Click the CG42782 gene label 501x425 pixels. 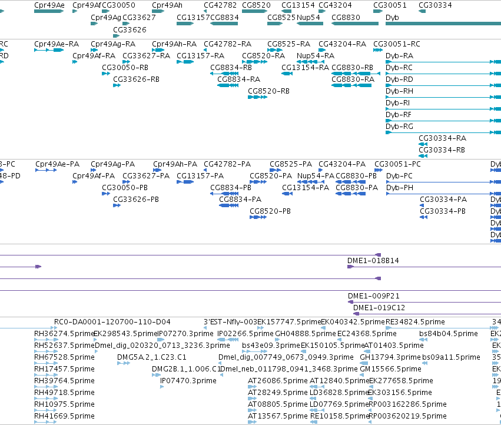coord(220,5)
